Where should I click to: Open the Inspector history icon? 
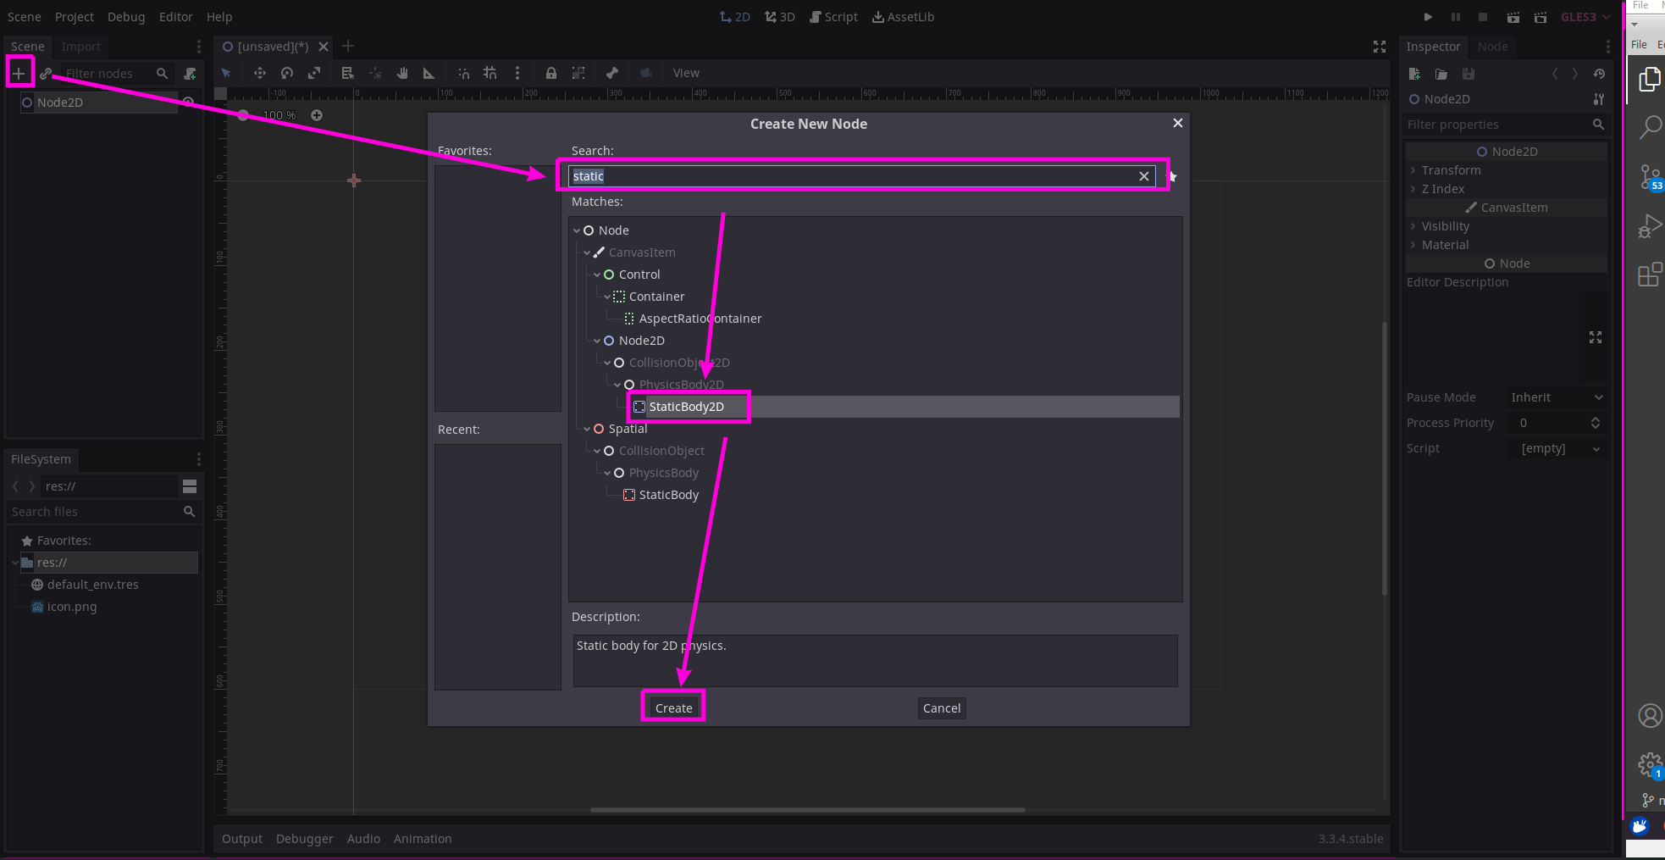point(1599,74)
